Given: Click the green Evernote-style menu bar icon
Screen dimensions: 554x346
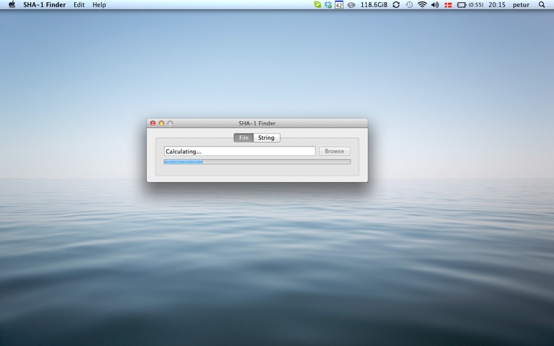Looking at the screenshot, I should [317, 5].
